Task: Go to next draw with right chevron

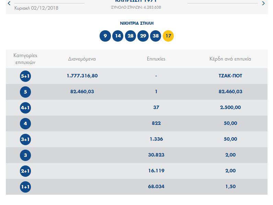Action: tap(263, 3)
